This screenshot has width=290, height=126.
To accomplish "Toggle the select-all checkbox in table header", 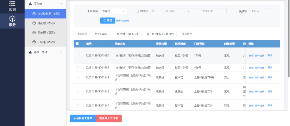I will pos(77,44).
